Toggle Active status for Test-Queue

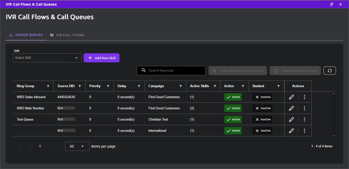click(x=233, y=120)
